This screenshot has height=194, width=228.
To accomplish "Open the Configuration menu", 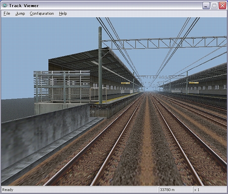I will coord(42,14).
